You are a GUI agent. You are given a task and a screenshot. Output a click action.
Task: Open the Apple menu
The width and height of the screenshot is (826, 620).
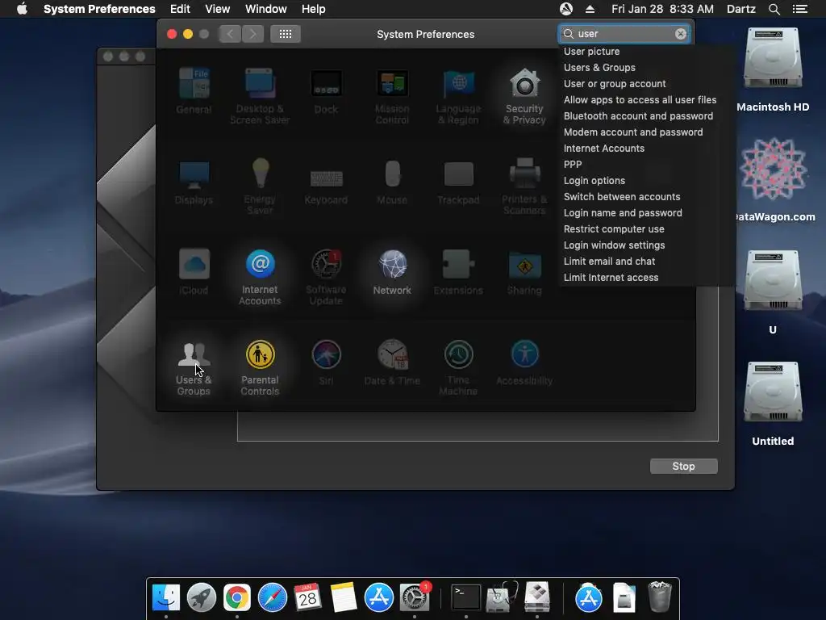[x=22, y=9]
